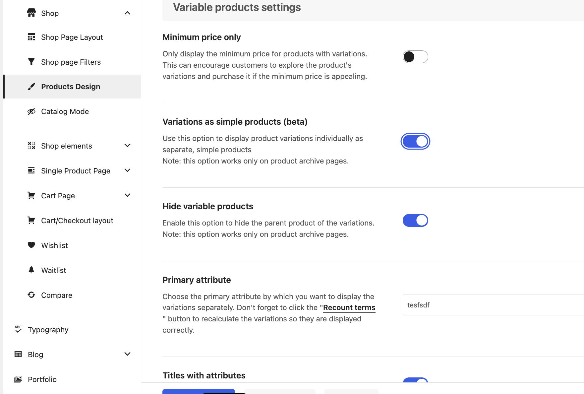Click the Compare refresh-arrows icon
Viewport: 584px width, 394px height.
coord(31,295)
